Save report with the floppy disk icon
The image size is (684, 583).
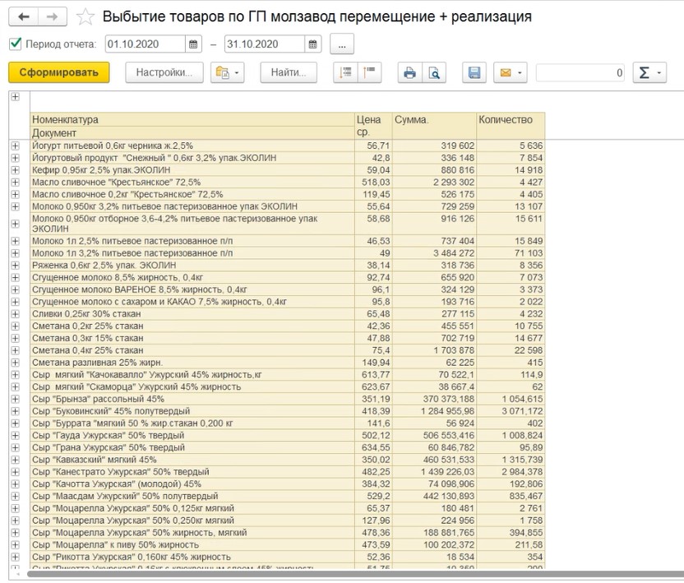(474, 72)
